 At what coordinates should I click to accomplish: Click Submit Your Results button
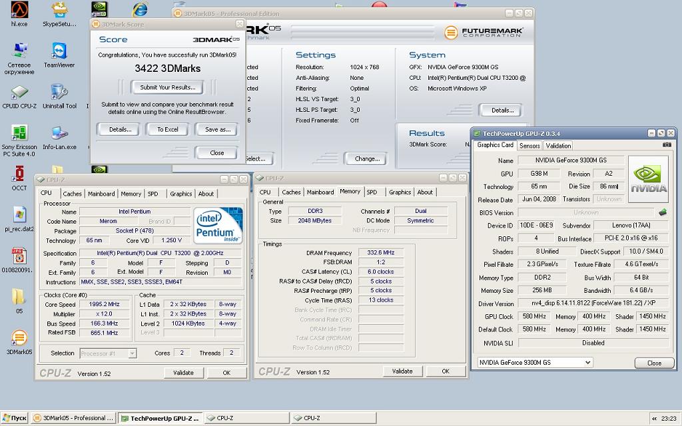[x=167, y=87]
